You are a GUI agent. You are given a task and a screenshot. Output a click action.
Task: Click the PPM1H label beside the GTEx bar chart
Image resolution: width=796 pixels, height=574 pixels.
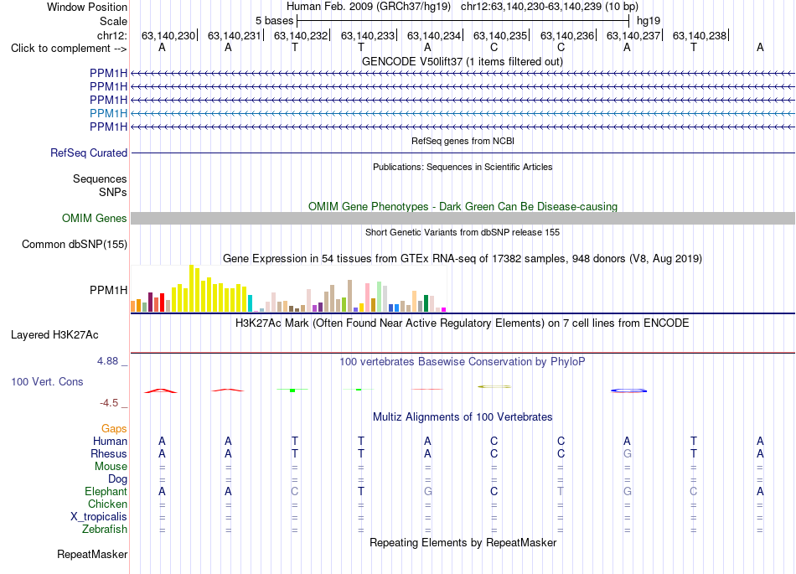[108, 290]
